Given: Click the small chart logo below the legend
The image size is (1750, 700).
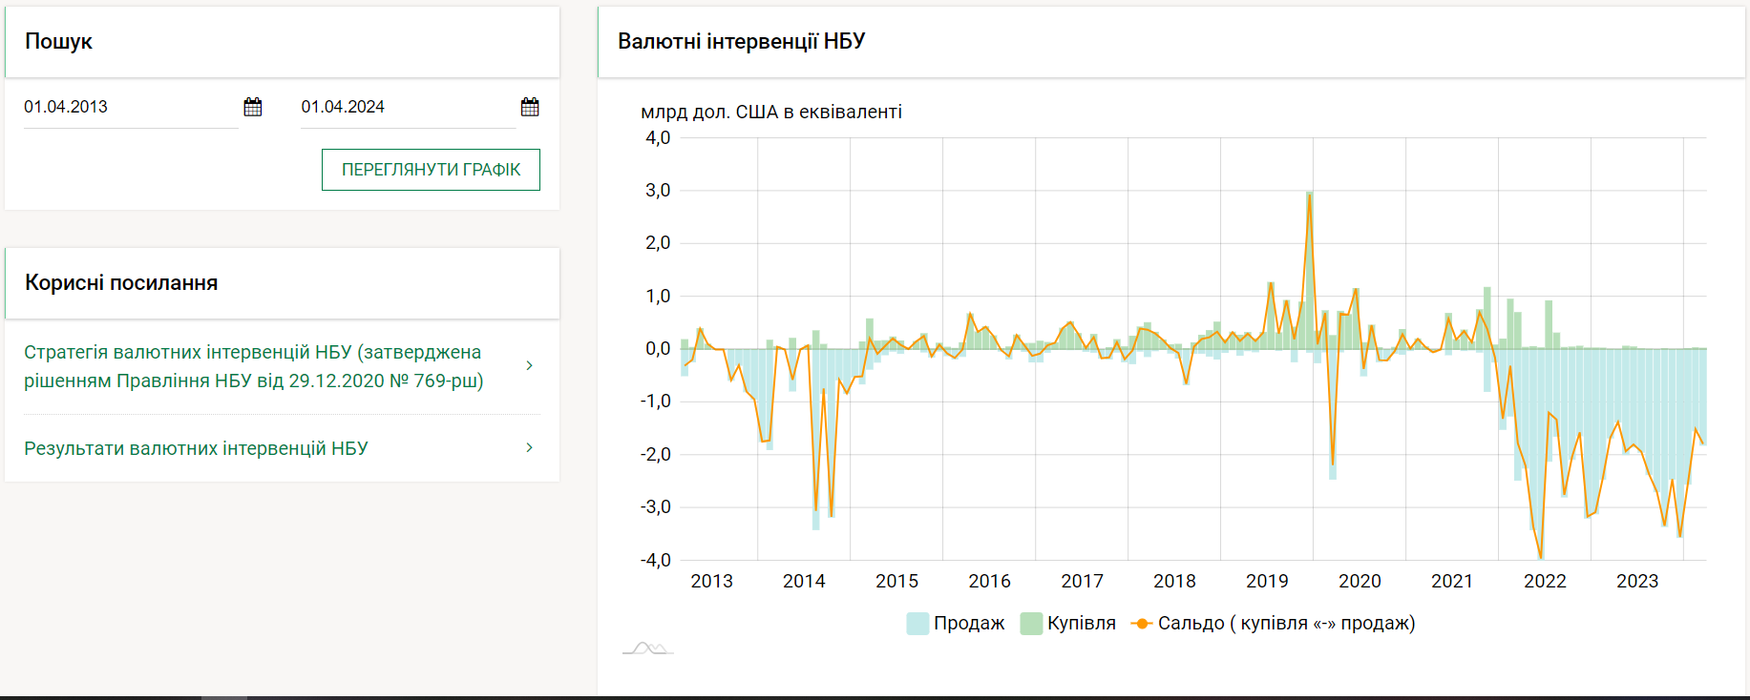Looking at the screenshot, I should (x=648, y=649).
